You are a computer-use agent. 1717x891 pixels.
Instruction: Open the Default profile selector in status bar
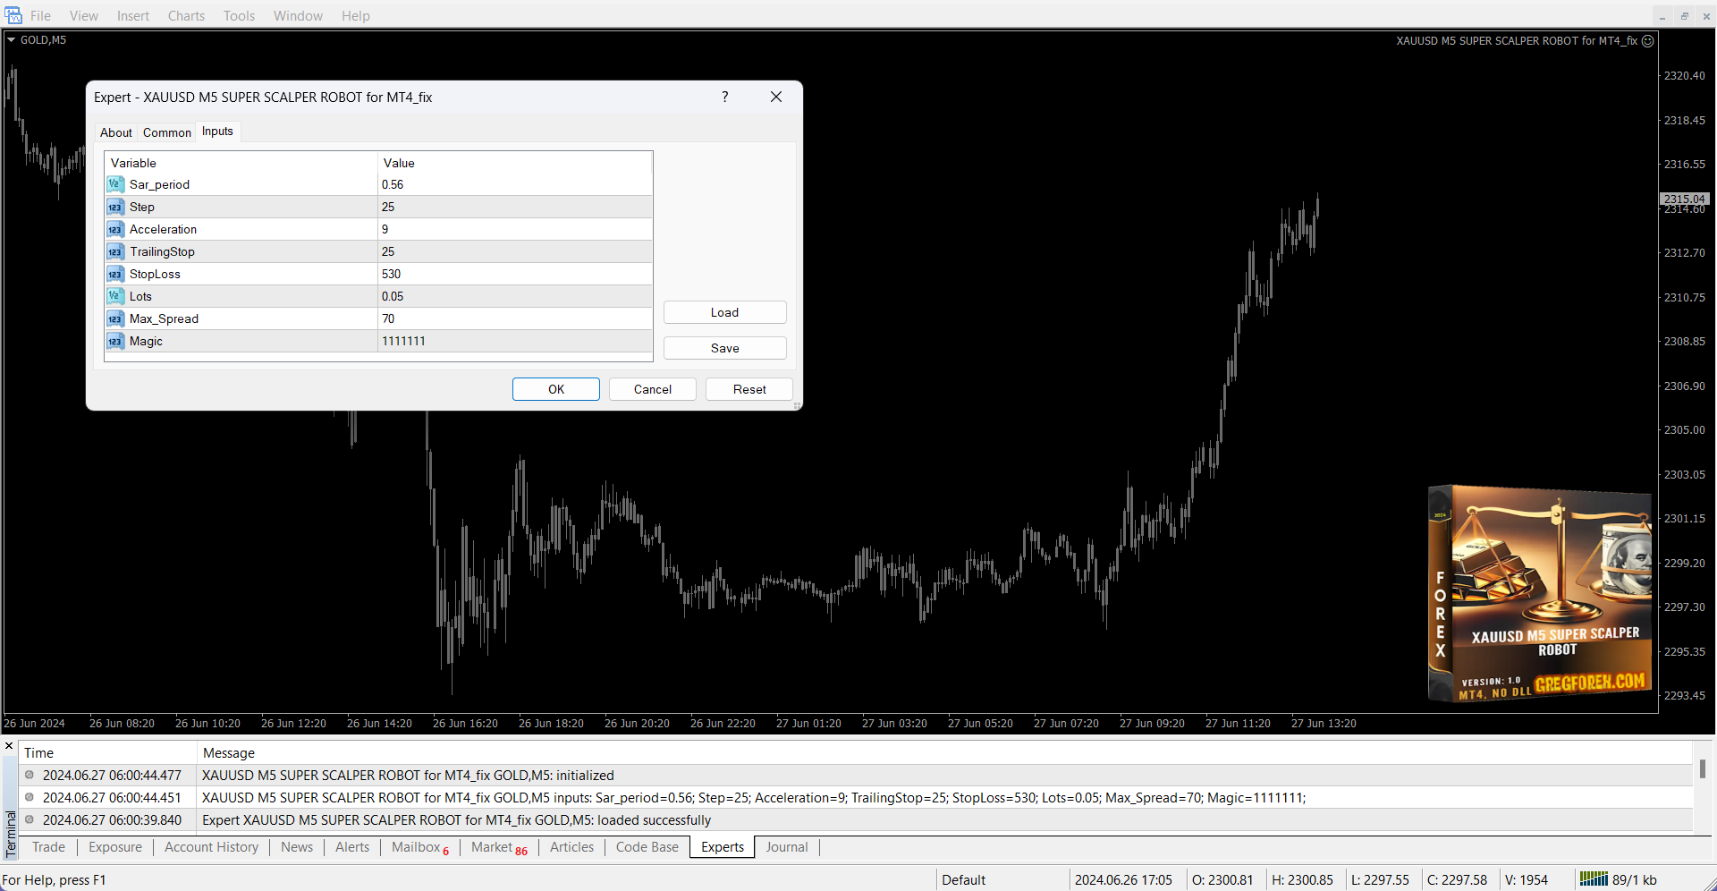(963, 879)
